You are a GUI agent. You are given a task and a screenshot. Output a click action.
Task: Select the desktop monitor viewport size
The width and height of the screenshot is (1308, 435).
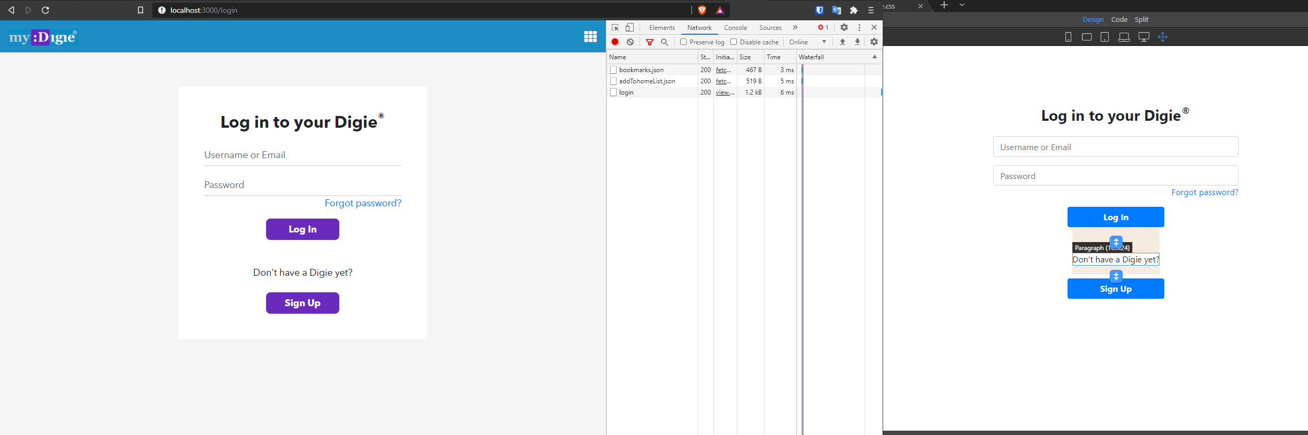point(1144,37)
